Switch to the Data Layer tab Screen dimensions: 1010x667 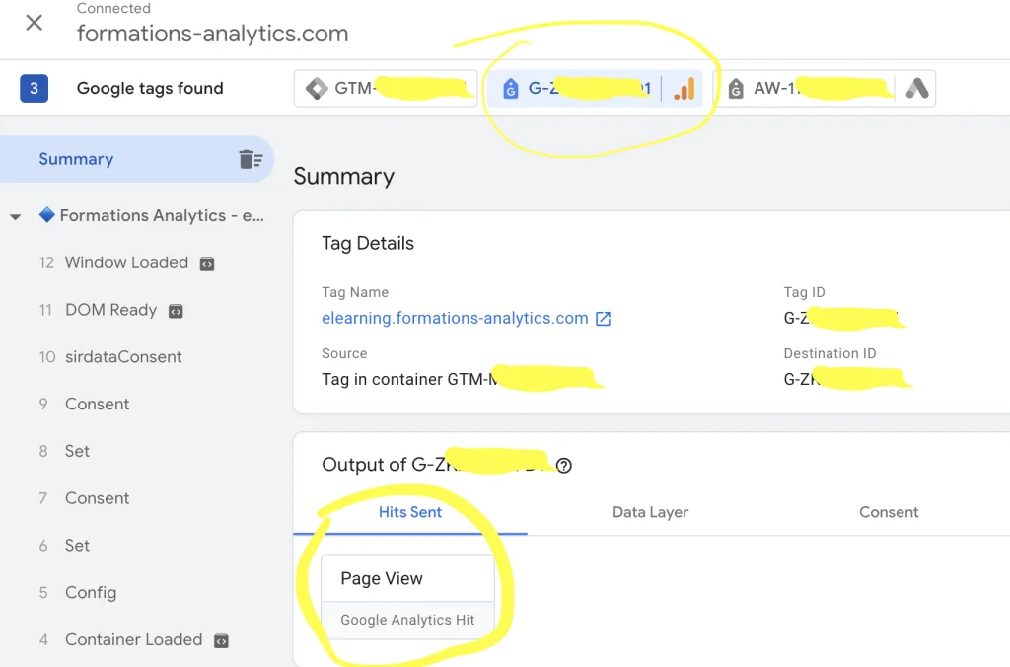pyautogui.click(x=650, y=512)
